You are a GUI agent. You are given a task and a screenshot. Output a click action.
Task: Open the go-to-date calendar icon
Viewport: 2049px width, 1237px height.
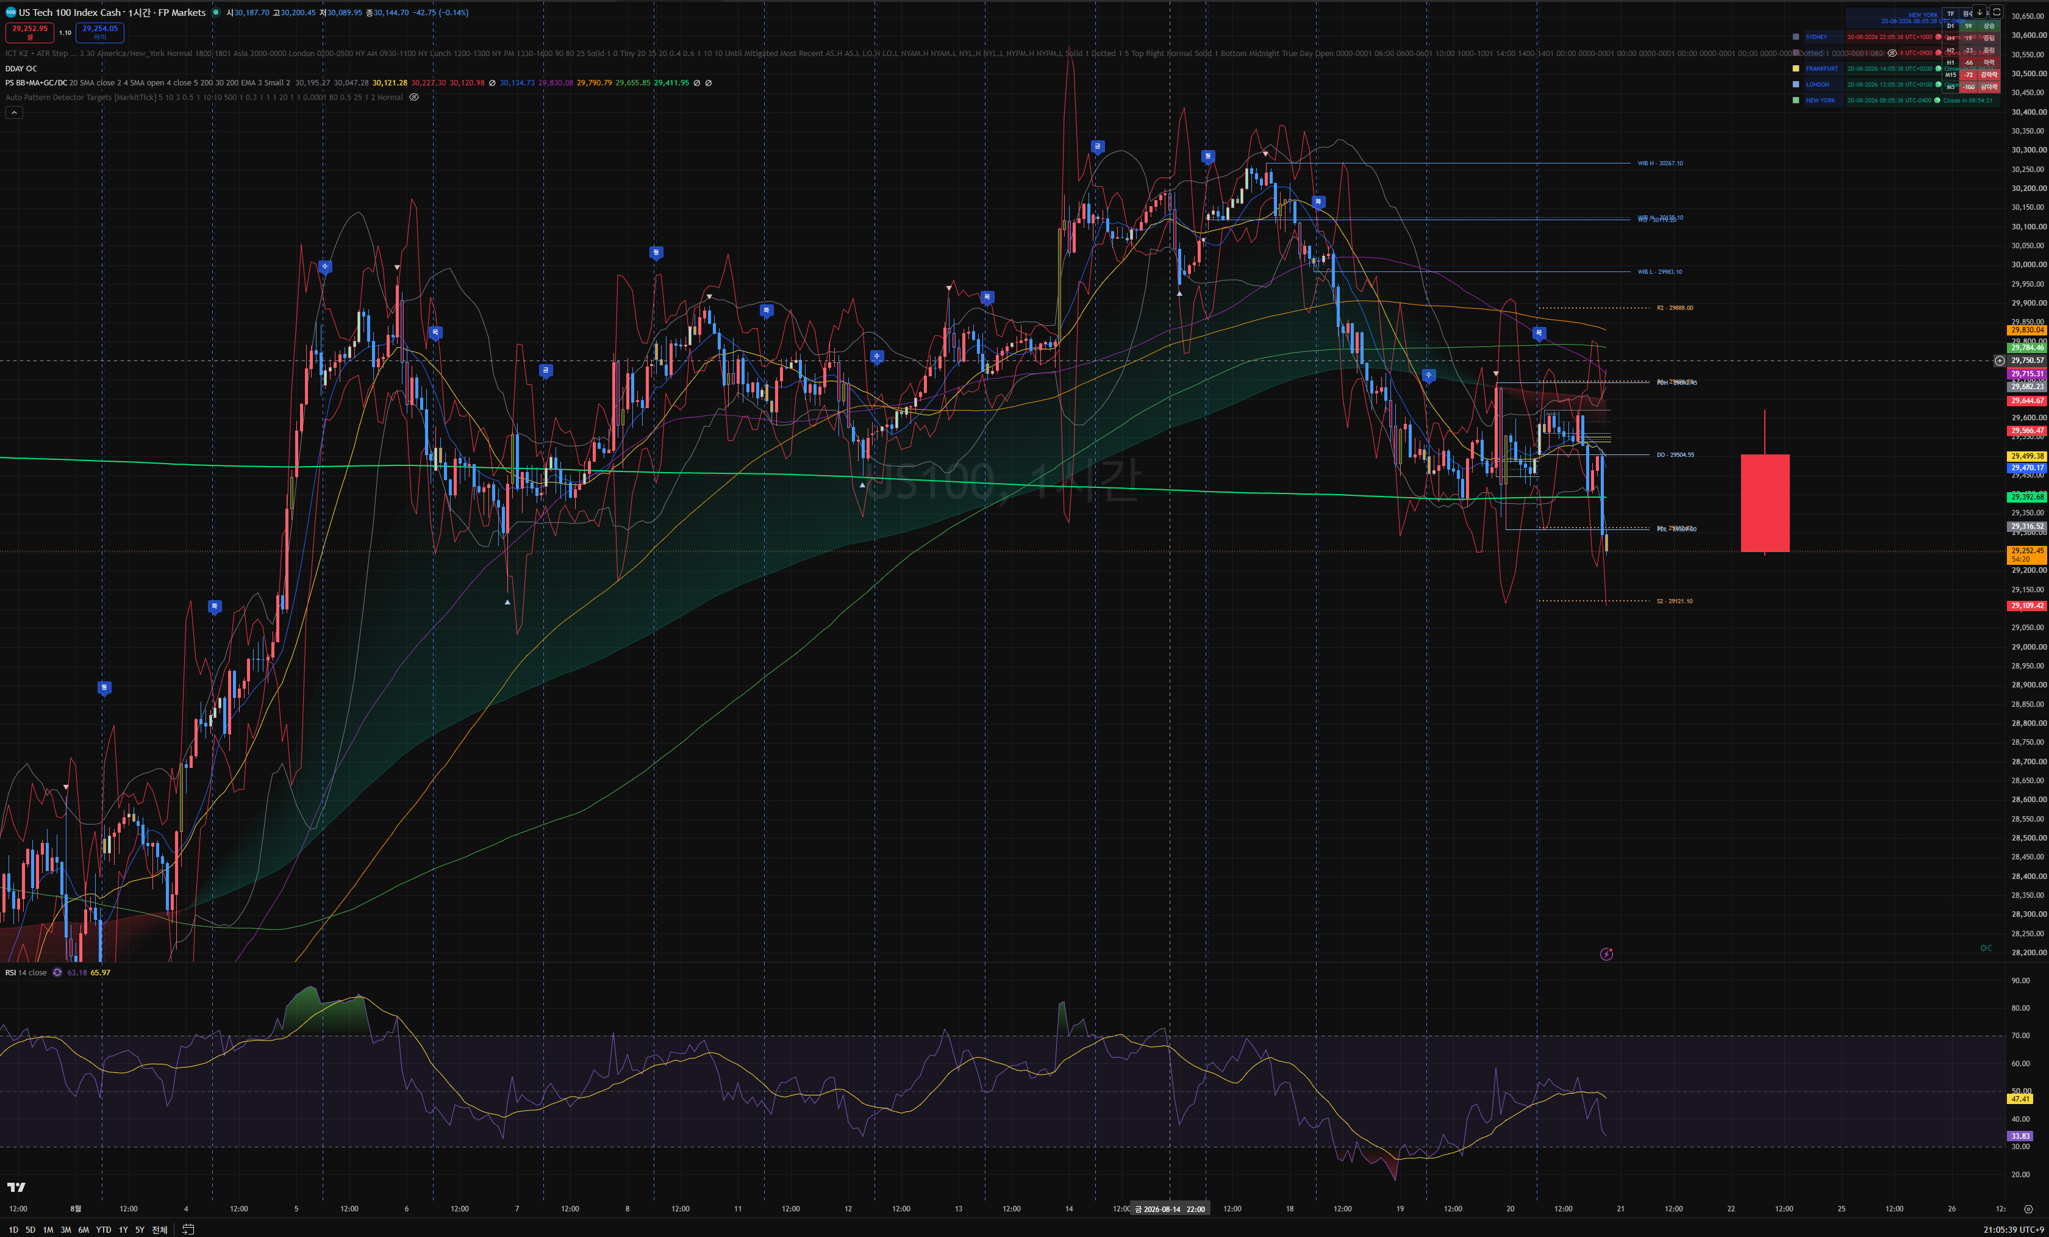tap(188, 1230)
